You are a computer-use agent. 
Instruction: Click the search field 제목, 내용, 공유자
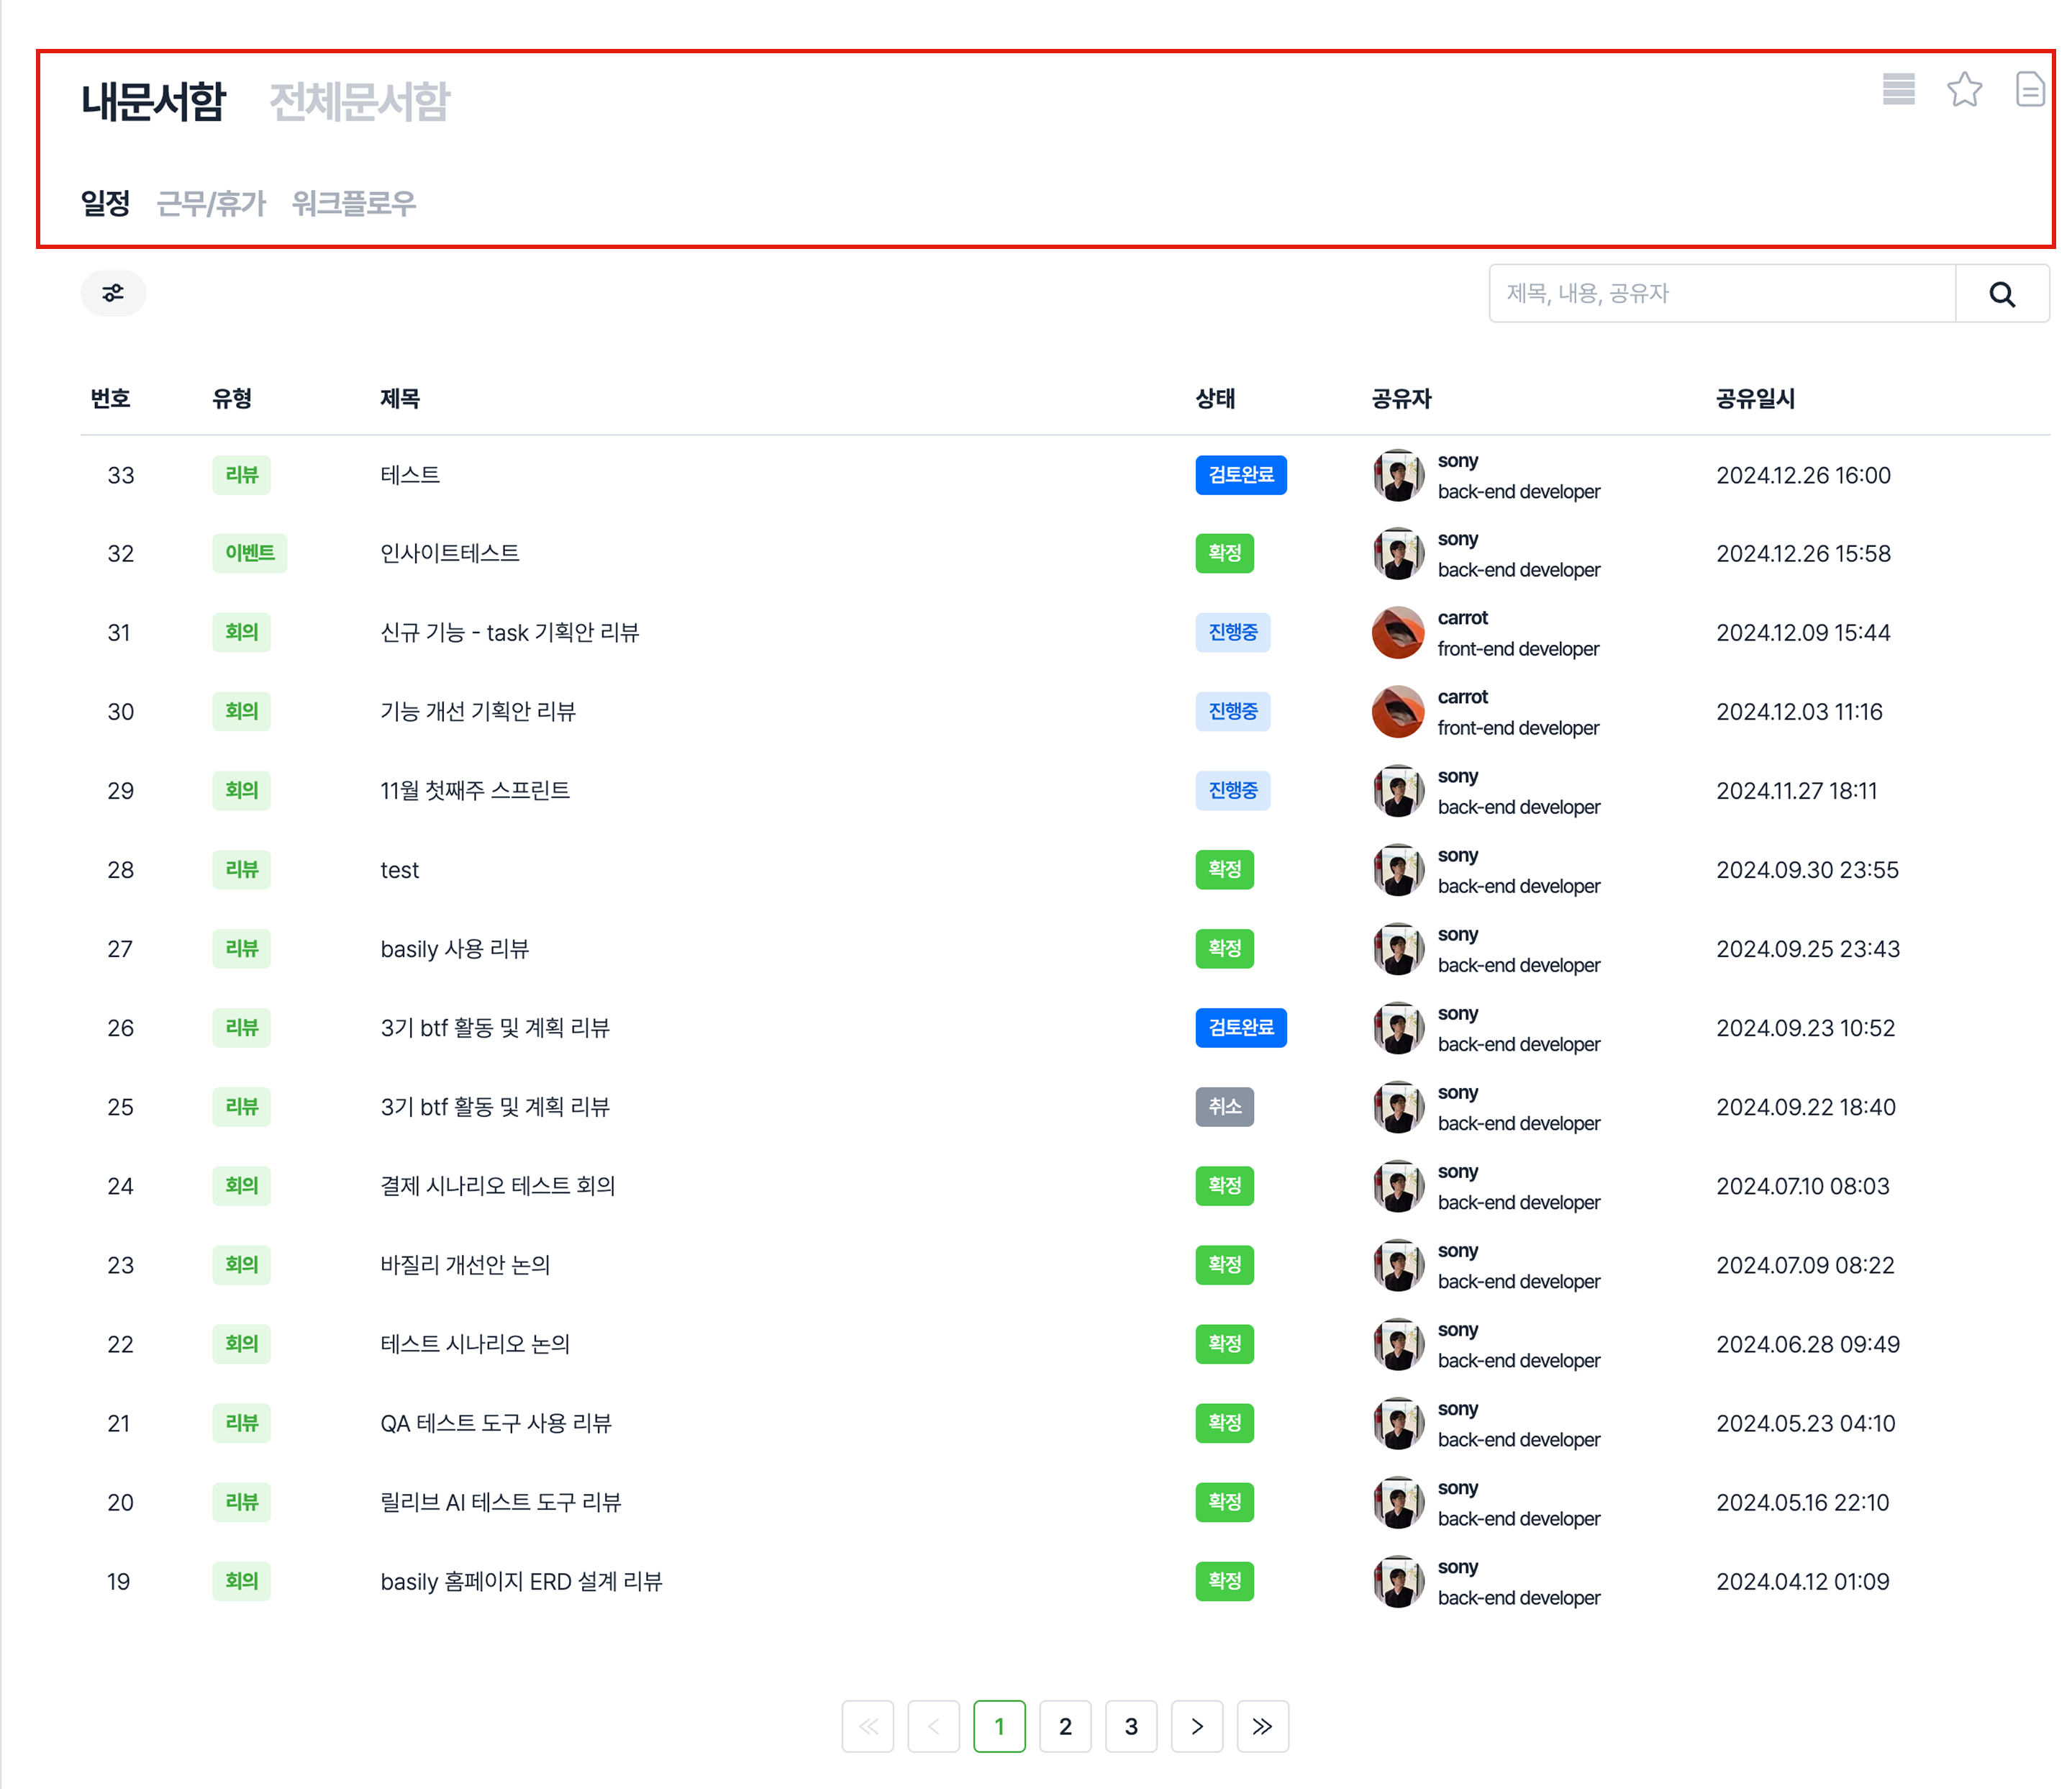[x=1720, y=293]
